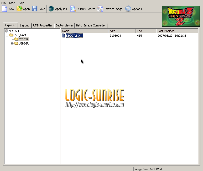Viewport: 203px width, 171px height.
Task: Click the Apply PPF button label
Action: (61, 9)
